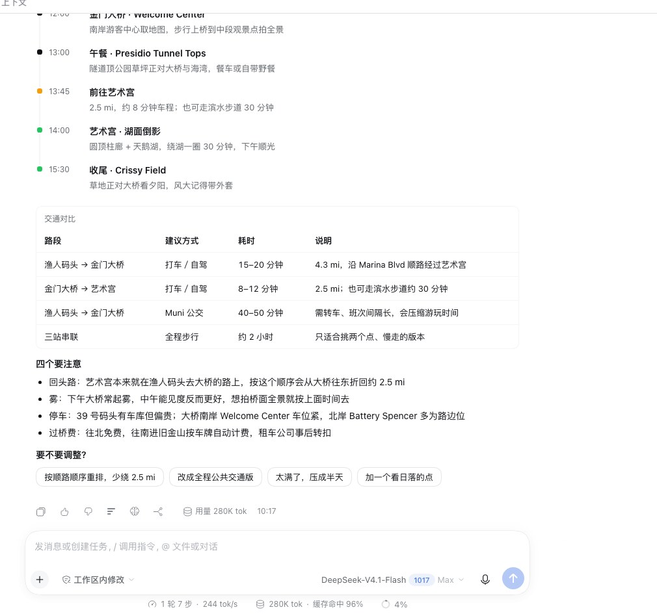Click the Muni 公交 table cell

(x=184, y=313)
